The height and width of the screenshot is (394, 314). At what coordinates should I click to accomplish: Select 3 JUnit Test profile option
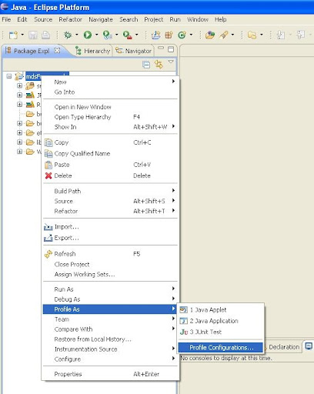click(x=220, y=332)
